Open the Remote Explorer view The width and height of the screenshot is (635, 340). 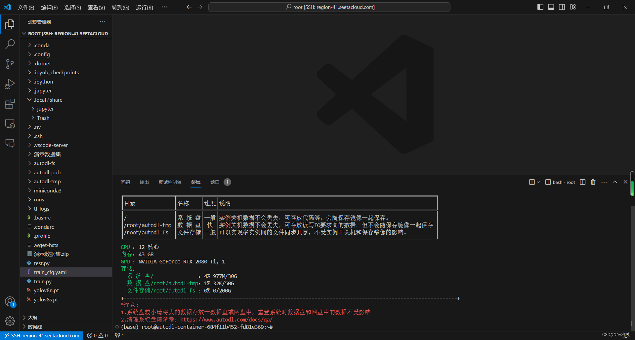(10, 123)
